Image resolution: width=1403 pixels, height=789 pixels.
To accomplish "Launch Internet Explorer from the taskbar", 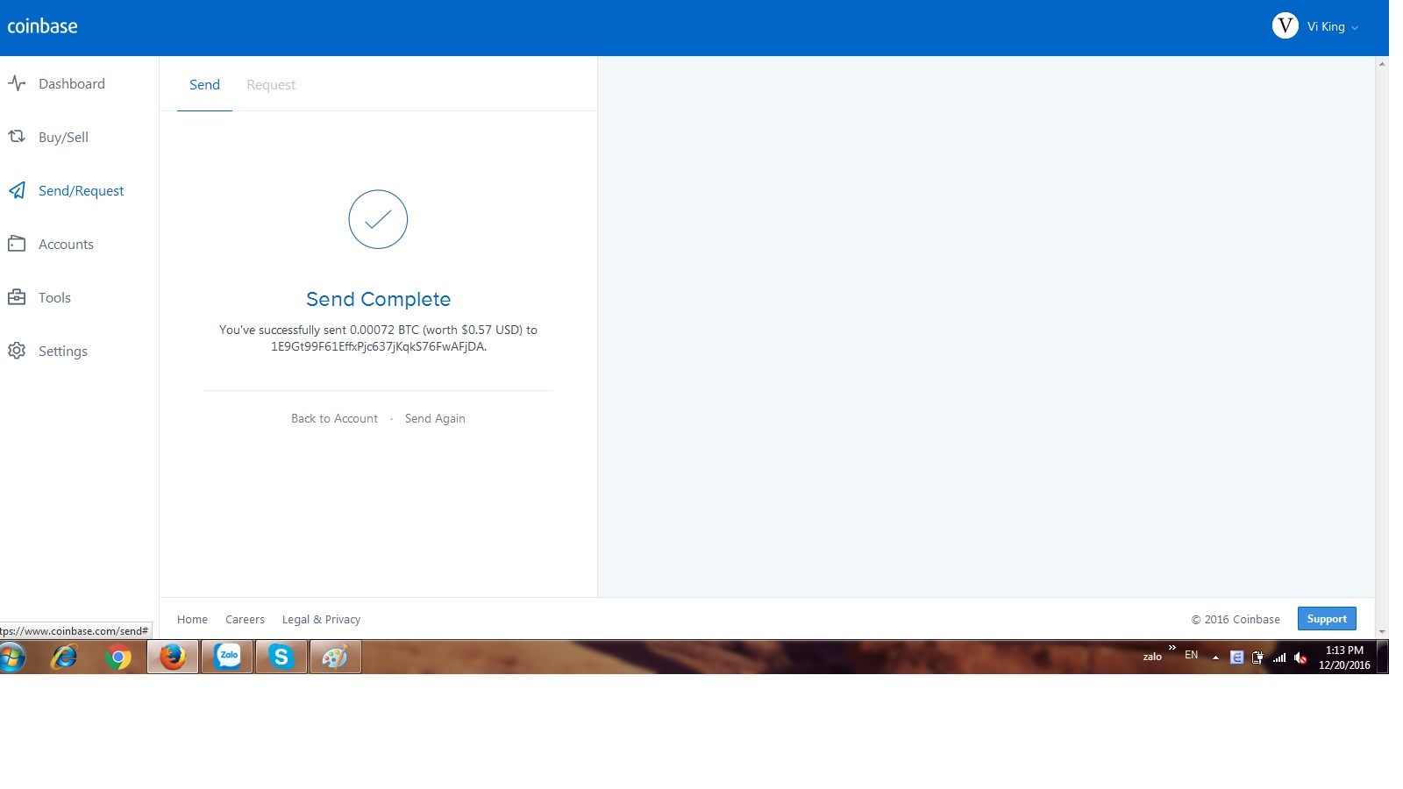I will pyautogui.click(x=64, y=657).
